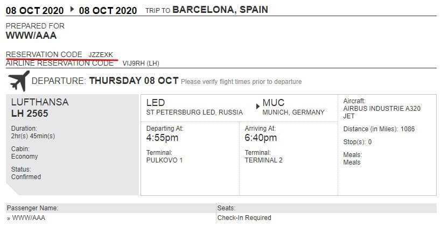Click the airplane icon beside DEPARTURE
Image resolution: width=448 pixels, height=227 pixels.
[x=18, y=81]
